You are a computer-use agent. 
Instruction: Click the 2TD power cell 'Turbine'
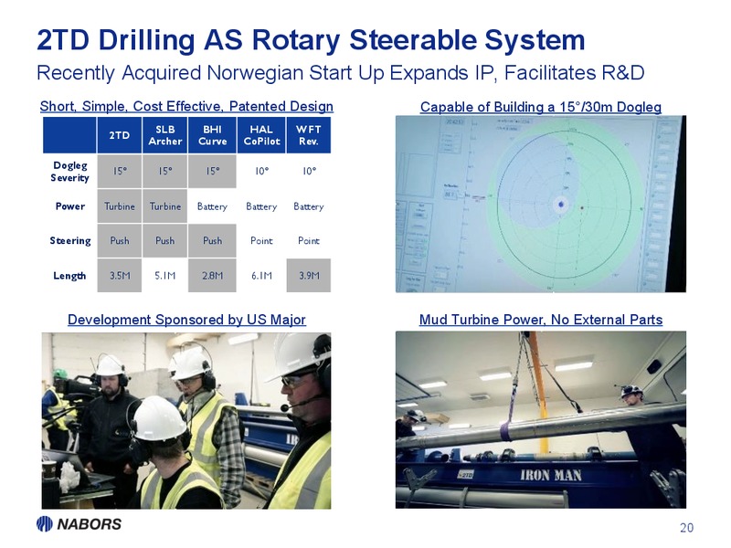[120, 206]
